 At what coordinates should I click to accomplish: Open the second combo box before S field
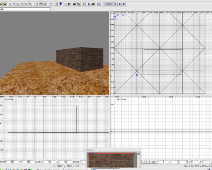[x=184, y=161]
